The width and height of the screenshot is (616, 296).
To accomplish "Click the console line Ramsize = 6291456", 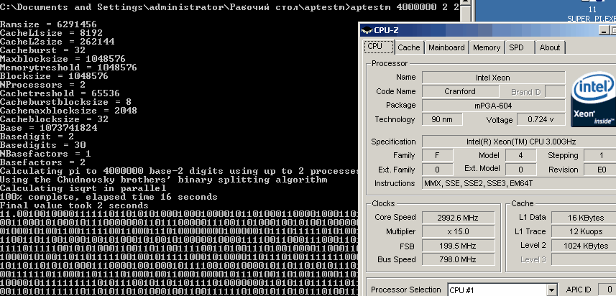I will 48,24.
